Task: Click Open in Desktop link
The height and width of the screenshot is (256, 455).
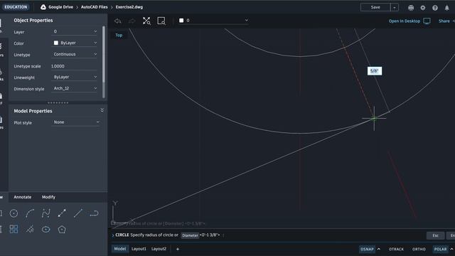Action: coord(405,21)
